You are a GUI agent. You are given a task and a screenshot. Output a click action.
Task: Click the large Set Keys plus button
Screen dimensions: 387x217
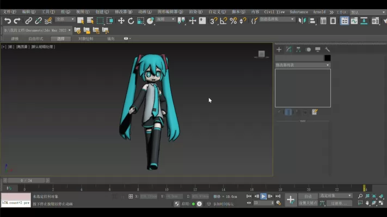(291, 200)
